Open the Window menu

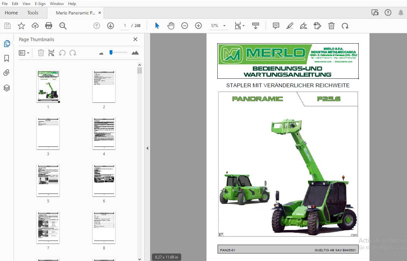57,4
